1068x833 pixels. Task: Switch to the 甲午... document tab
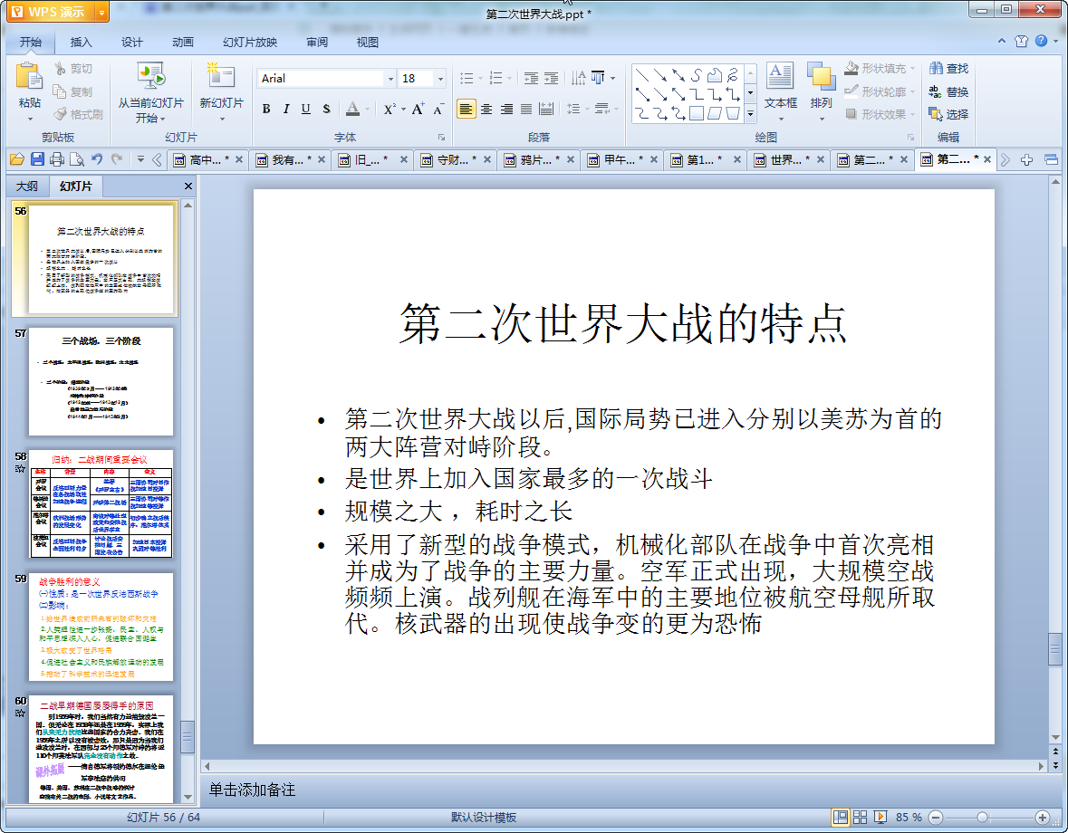click(x=623, y=159)
